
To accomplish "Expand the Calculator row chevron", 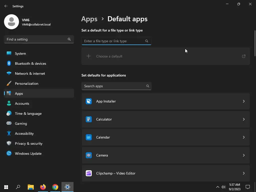I will (244, 119).
